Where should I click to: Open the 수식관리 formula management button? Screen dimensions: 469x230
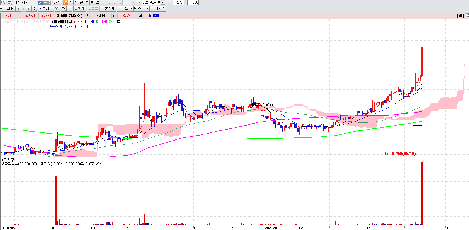[x=158, y=9]
